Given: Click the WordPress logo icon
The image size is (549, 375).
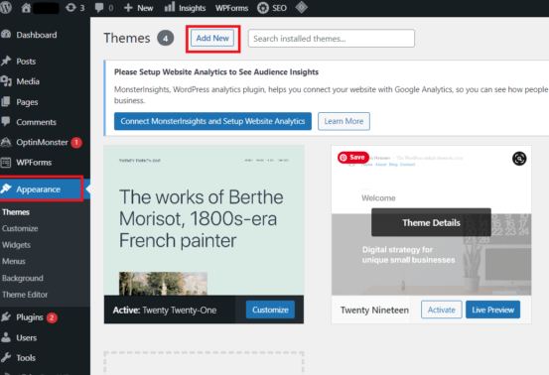Looking at the screenshot, I should point(5,7).
